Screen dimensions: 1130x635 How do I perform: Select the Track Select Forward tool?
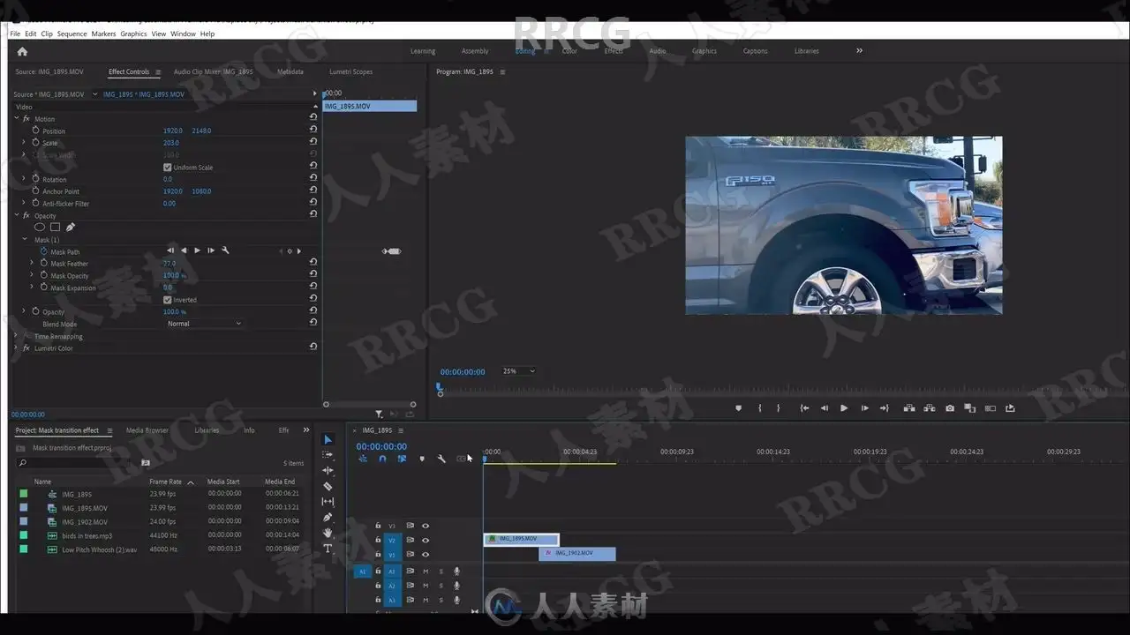pyautogui.click(x=328, y=455)
